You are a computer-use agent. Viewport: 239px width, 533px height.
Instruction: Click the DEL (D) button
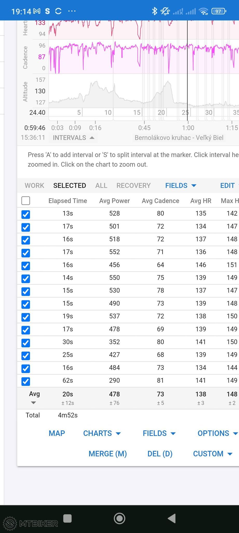click(x=160, y=454)
